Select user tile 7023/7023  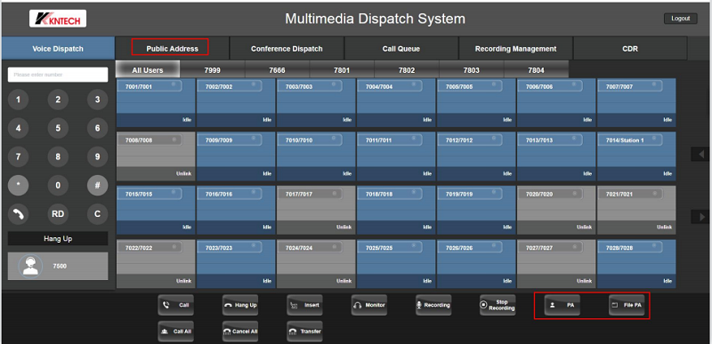[x=236, y=264]
